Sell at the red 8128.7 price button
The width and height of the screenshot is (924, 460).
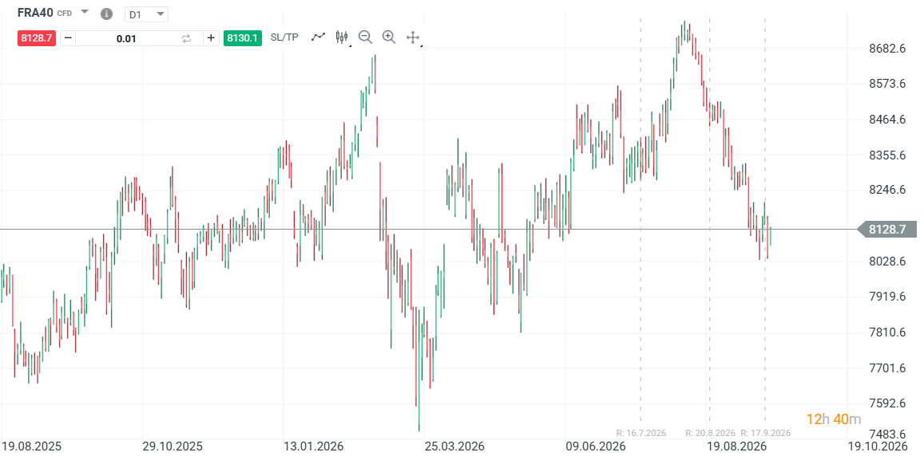[x=37, y=38]
